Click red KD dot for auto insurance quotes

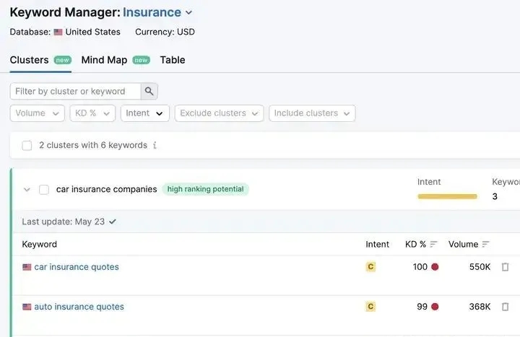tap(435, 307)
